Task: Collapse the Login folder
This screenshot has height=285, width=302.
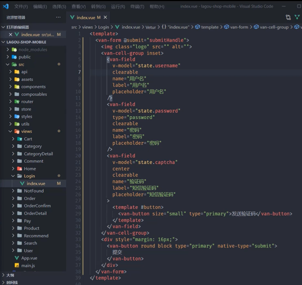Action: point(13,176)
